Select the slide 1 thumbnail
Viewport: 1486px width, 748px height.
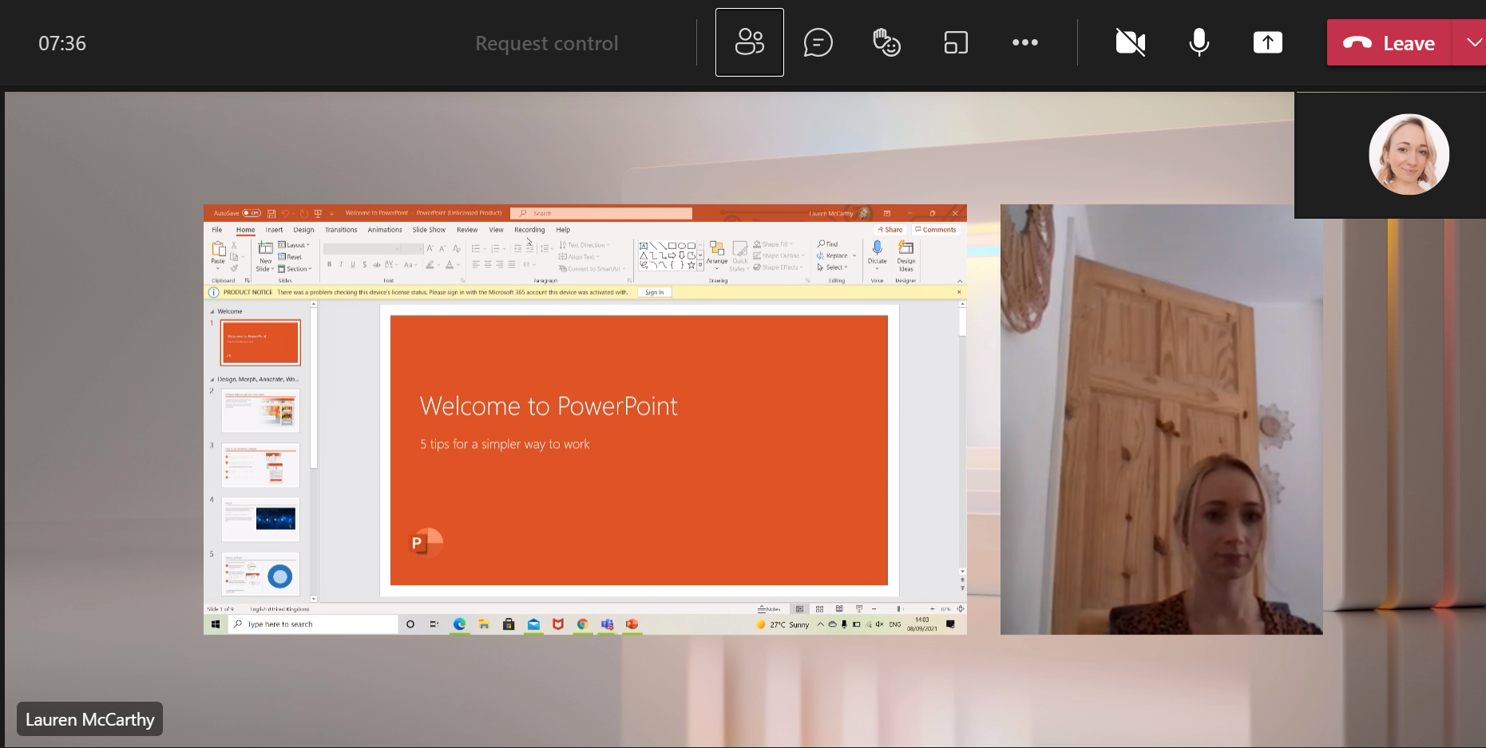pyautogui.click(x=260, y=342)
